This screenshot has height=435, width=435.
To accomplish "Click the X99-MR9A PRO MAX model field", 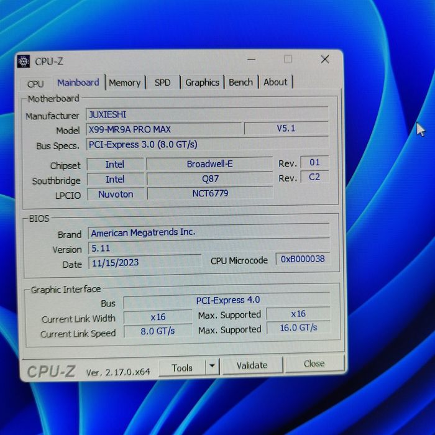I will (x=164, y=129).
